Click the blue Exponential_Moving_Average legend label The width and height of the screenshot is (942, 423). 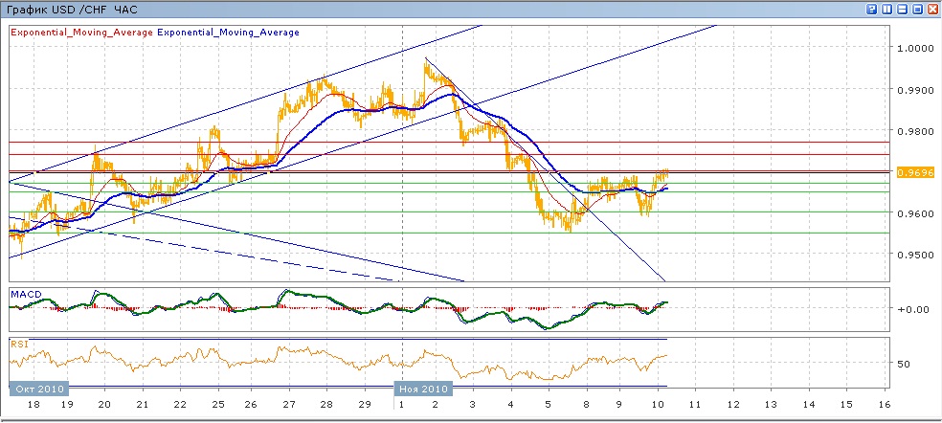(x=228, y=33)
